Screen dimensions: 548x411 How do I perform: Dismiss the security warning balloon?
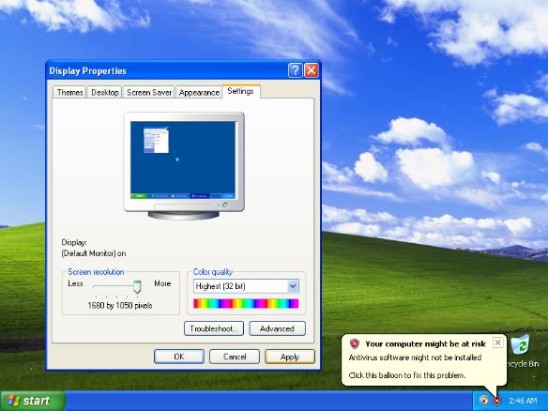pyautogui.click(x=497, y=342)
